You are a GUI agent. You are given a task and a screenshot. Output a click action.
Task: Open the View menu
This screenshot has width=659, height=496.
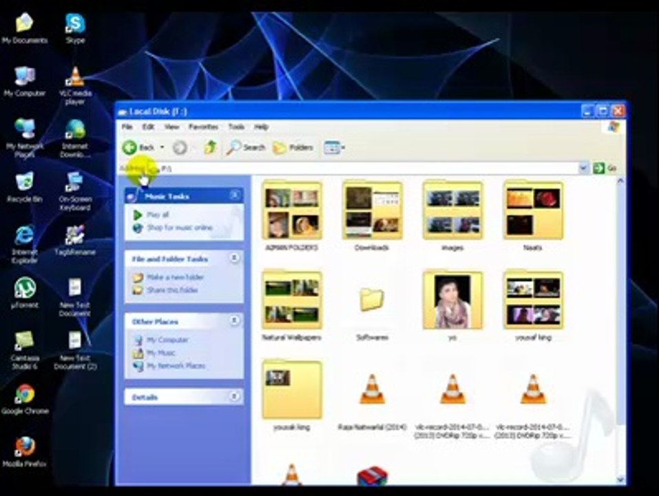click(x=171, y=127)
